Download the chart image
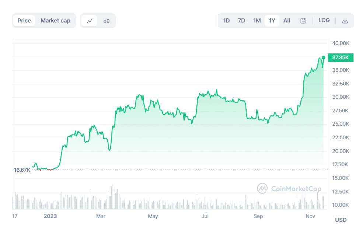This screenshot has height=227, width=359. tap(345, 20)
